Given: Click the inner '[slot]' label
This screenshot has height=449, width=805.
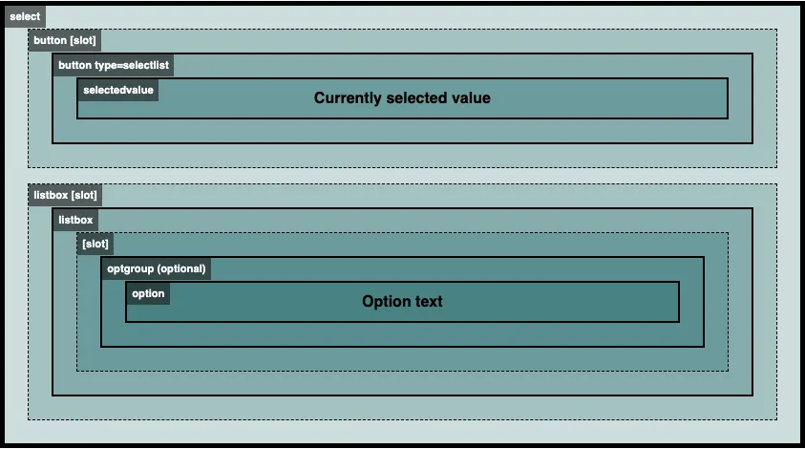Looking at the screenshot, I should coord(95,244).
